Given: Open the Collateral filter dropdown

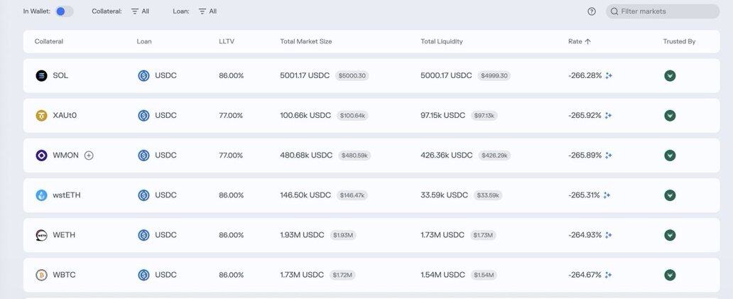Looking at the screenshot, I should (x=140, y=11).
